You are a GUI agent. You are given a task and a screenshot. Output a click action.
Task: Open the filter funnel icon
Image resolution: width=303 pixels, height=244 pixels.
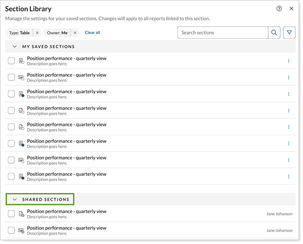289,33
